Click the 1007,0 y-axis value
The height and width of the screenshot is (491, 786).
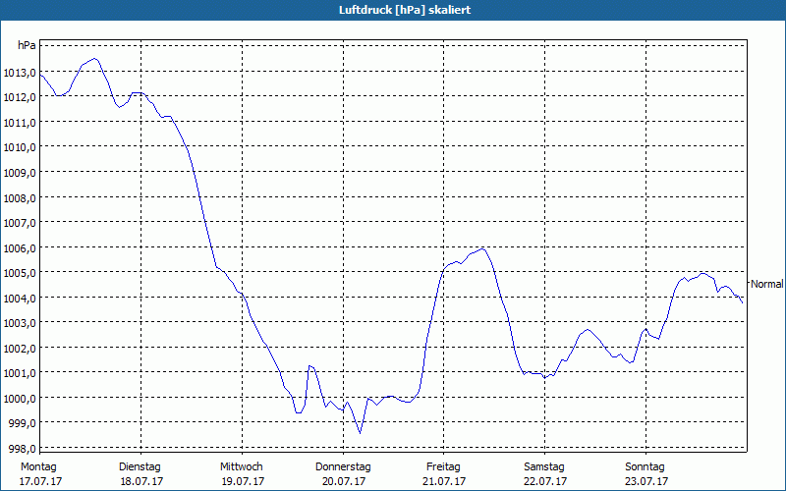coord(20,223)
